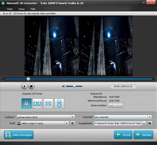
Task: Open the Hilfe menu
Action: click(33, 9)
